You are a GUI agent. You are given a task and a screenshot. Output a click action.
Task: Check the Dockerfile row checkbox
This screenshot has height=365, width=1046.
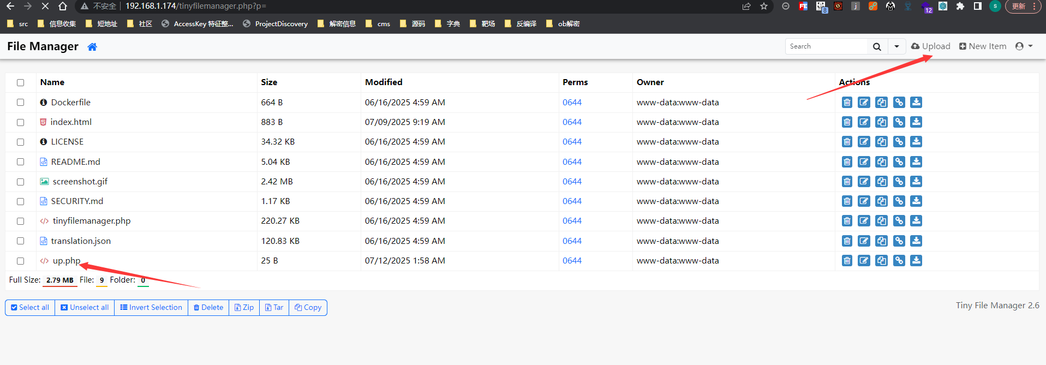tap(21, 103)
